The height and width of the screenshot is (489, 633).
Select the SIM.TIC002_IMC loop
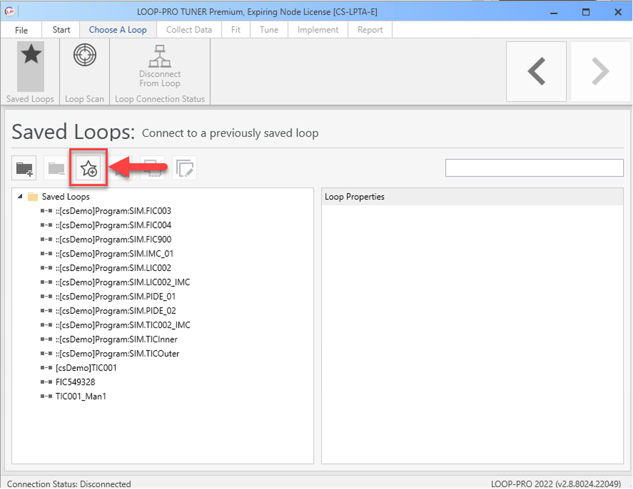(123, 325)
